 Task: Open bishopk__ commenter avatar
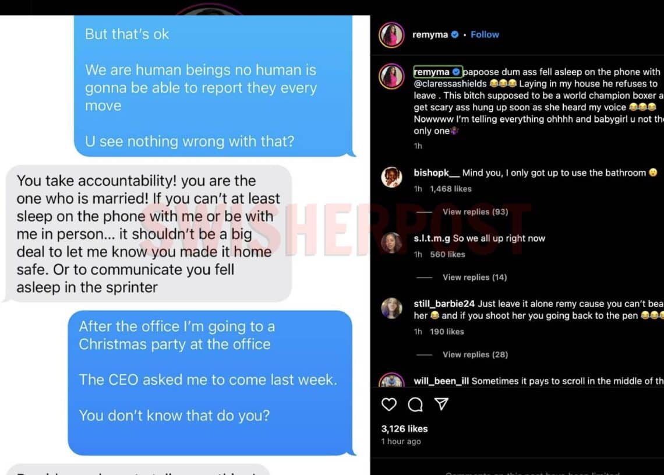point(391,177)
